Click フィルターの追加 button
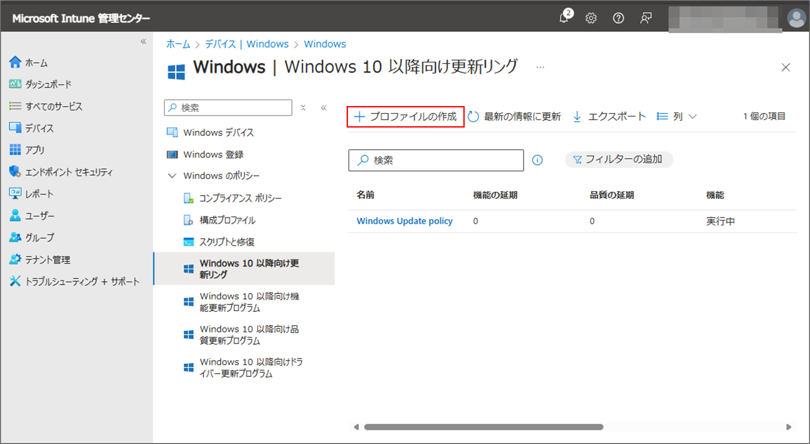The image size is (810, 444). coord(619,160)
